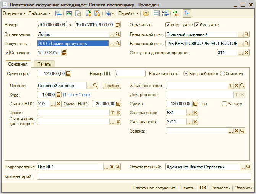Viewport: 256px width, 194px height.
Task: Select the 'Списком' radio button
Action: click(x=222, y=74)
